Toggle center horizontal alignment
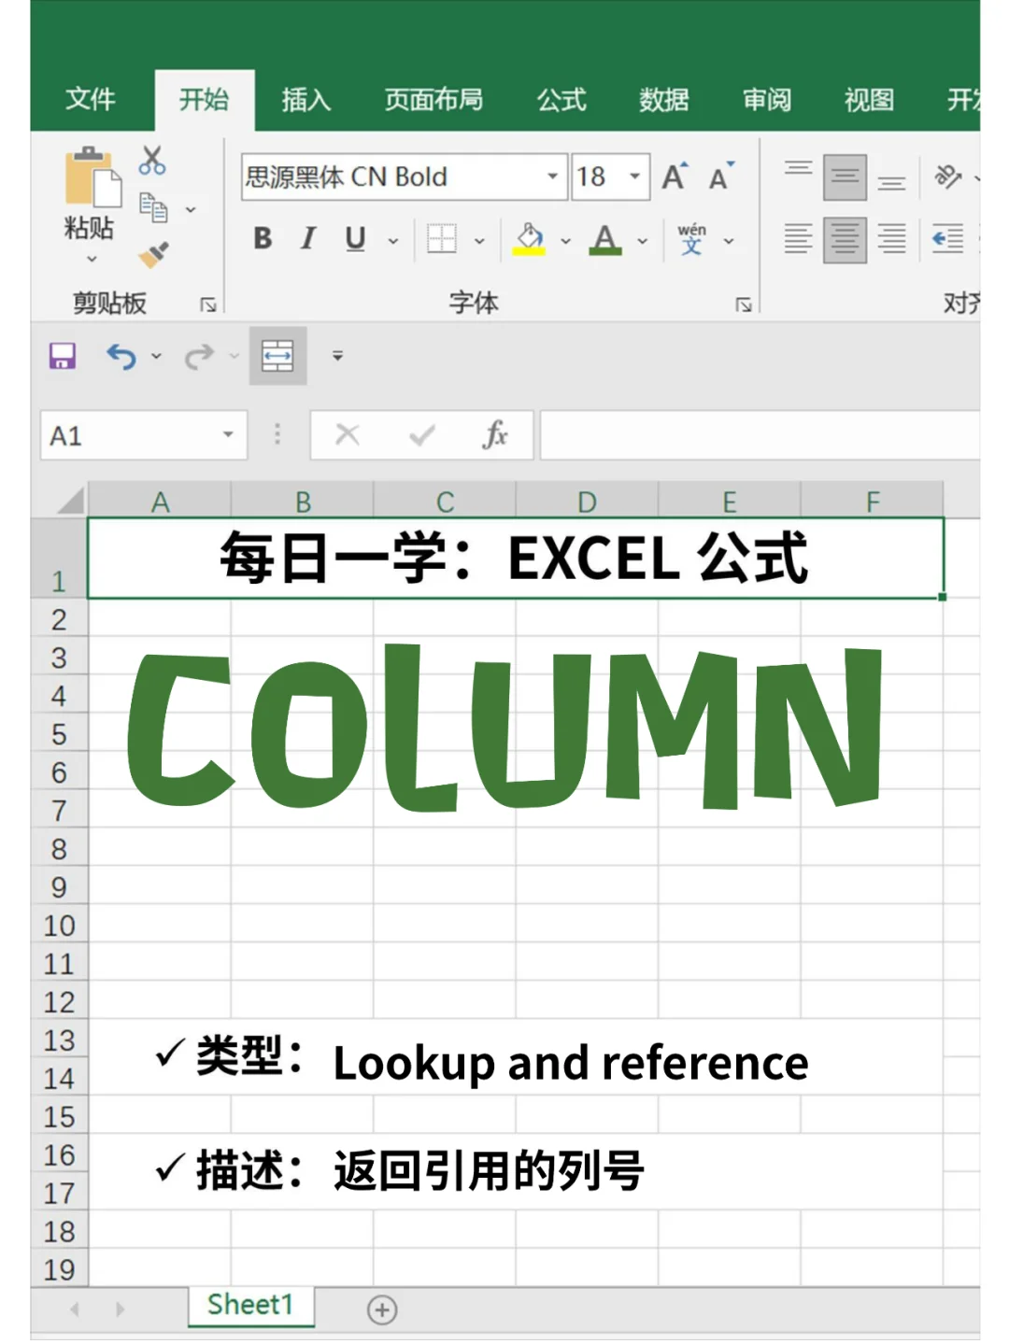The width and height of the screenshot is (1009, 1344). (x=845, y=240)
